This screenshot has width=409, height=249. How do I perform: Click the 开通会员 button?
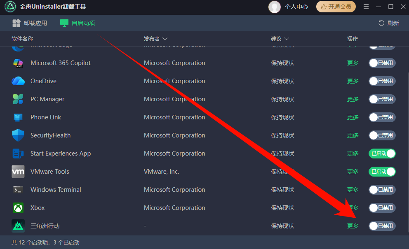pos(336,7)
